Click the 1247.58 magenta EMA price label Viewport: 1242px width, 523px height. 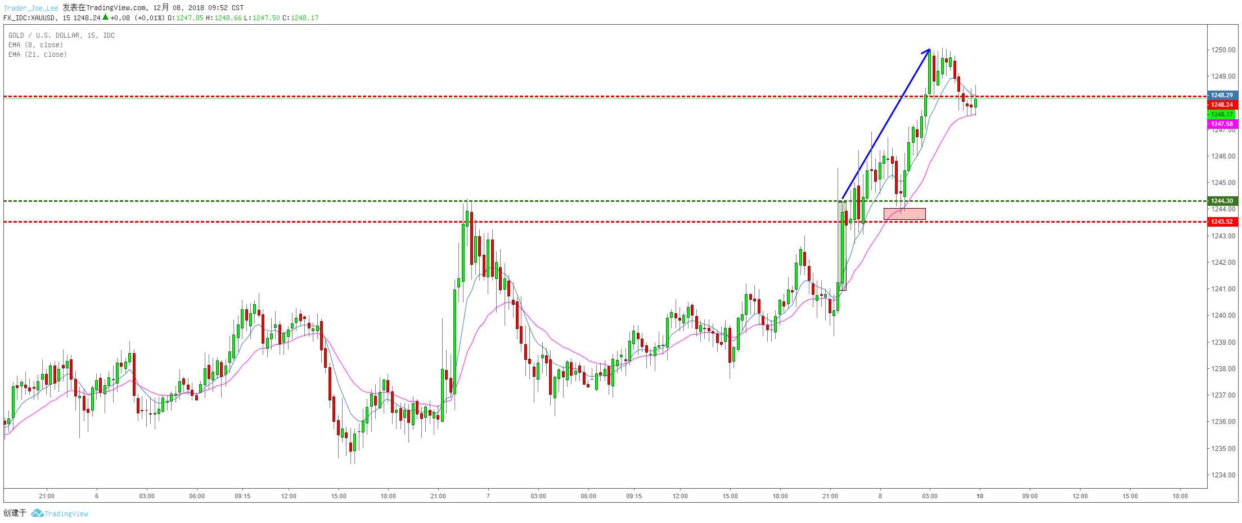pos(1222,124)
